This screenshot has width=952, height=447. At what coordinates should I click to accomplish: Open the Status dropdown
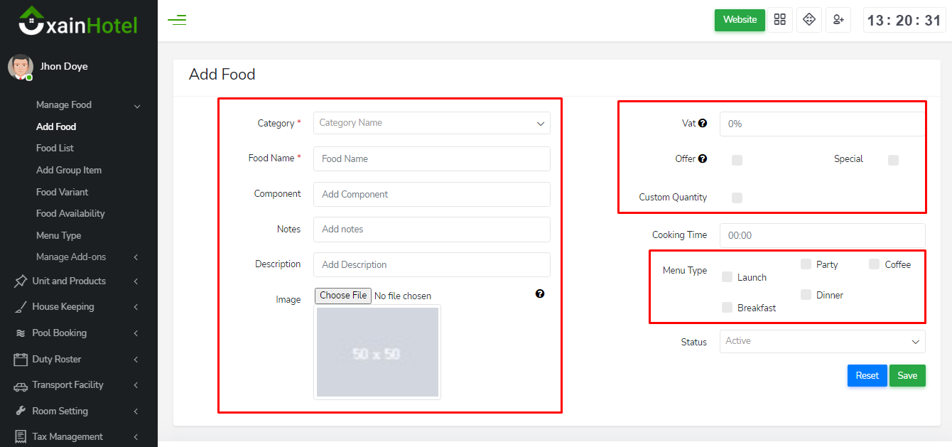(x=822, y=341)
